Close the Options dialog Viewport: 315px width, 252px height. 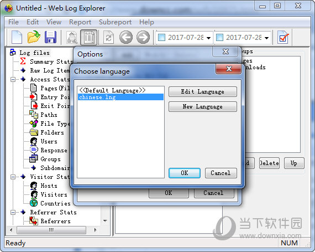click(225, 52)
